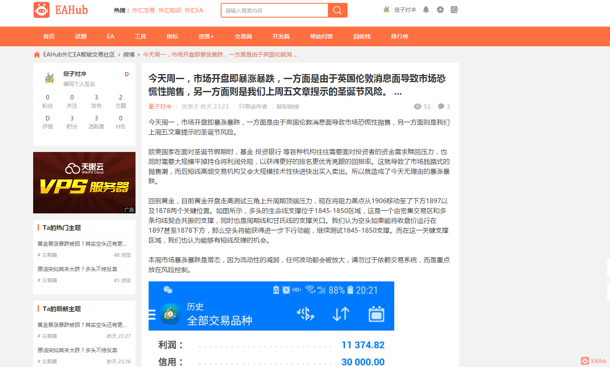This screenshot has width=610, height=367.
Task: Click breadcrumb EAHub外汇EA智能交易社区
Action: coord(79,54)
